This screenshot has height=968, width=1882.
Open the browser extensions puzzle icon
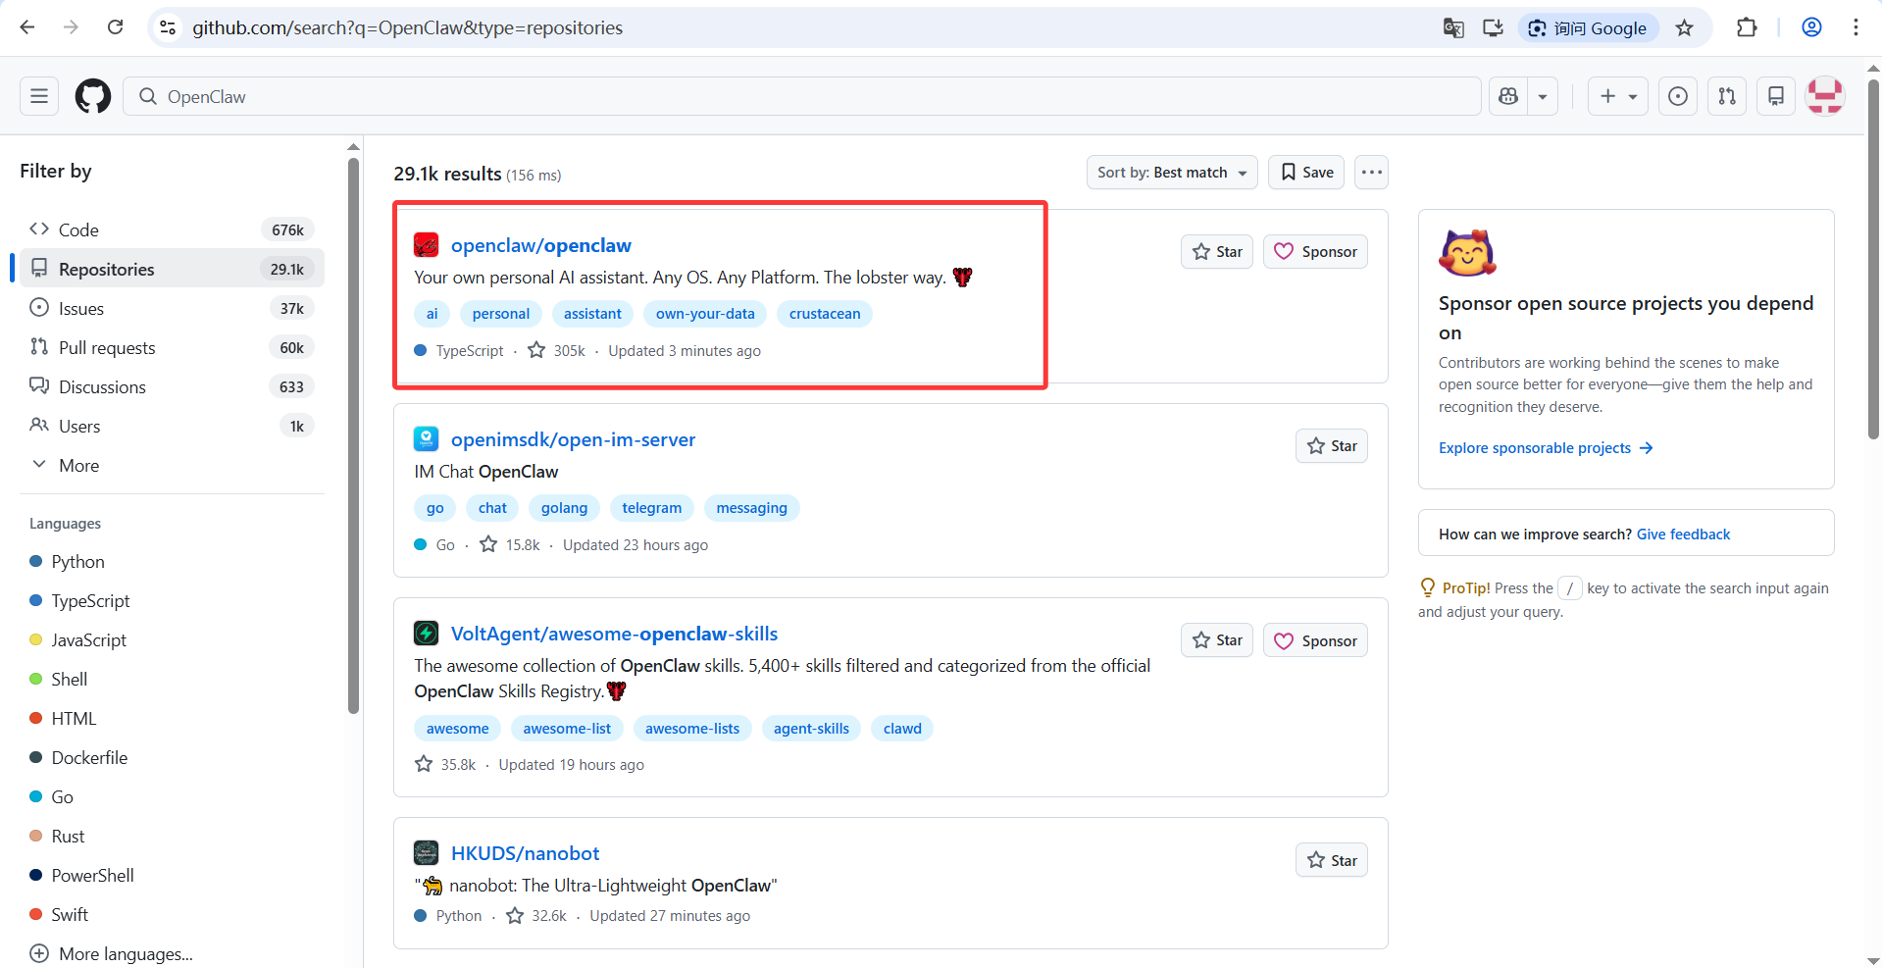click(x=1747, y=27)
